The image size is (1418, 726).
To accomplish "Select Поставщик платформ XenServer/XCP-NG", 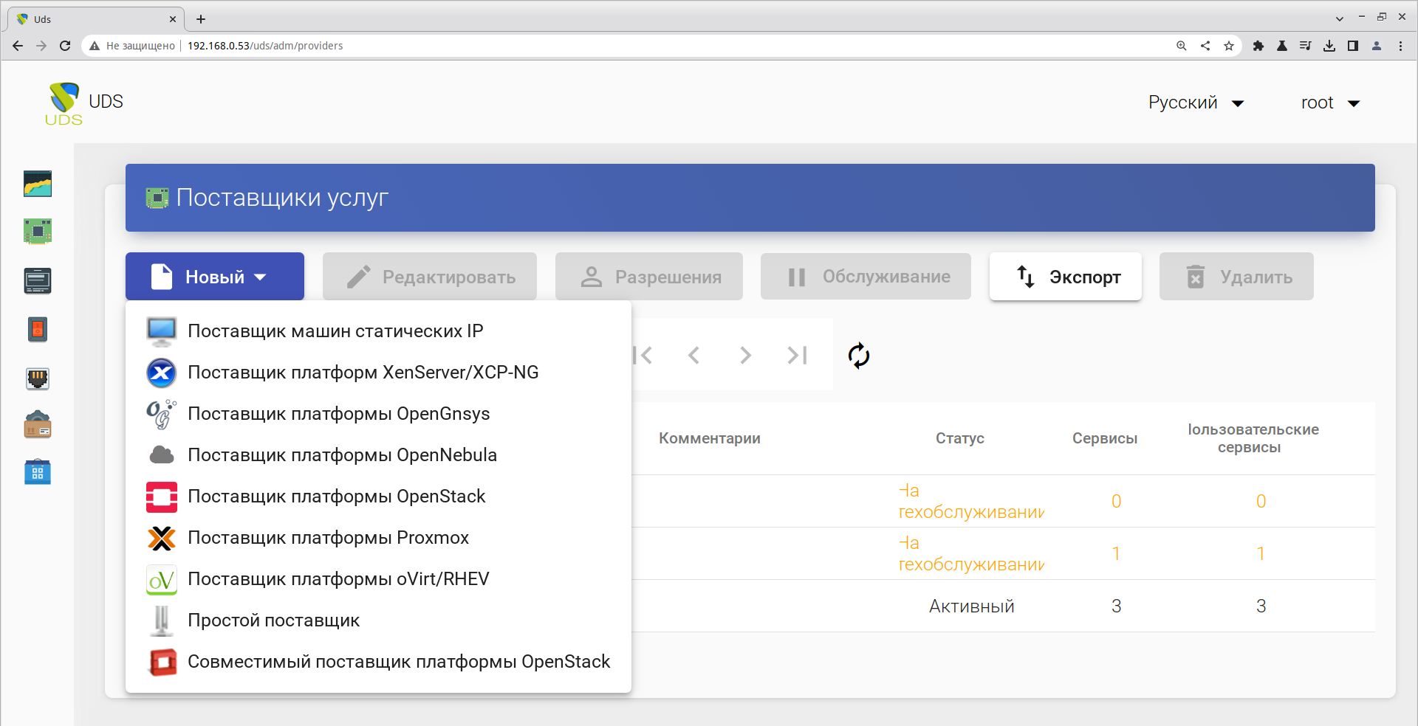I will (x=378, y=373).
